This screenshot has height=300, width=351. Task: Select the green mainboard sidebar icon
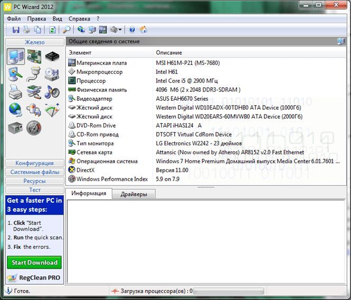point(34,56)
